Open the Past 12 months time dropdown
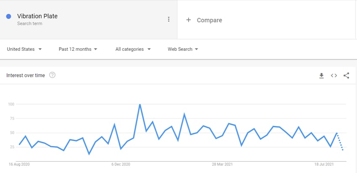The height and width of the screenshot is (173, 357). point(78,49)
